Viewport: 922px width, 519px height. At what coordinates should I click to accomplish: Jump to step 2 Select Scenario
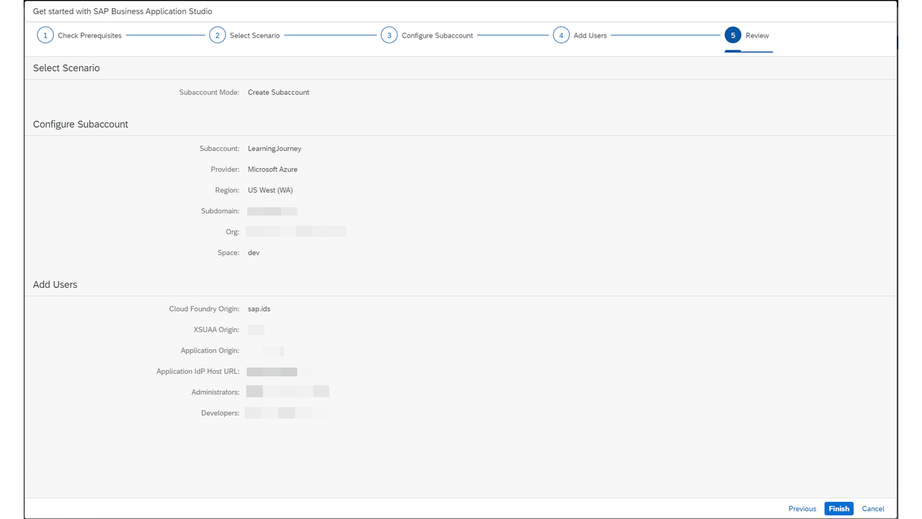pos(244,35)
